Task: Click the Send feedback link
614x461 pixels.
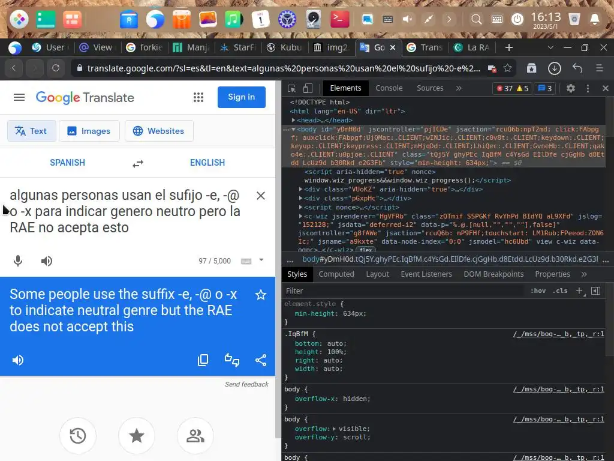Action: pyautogui.click(x=246, y=385)
